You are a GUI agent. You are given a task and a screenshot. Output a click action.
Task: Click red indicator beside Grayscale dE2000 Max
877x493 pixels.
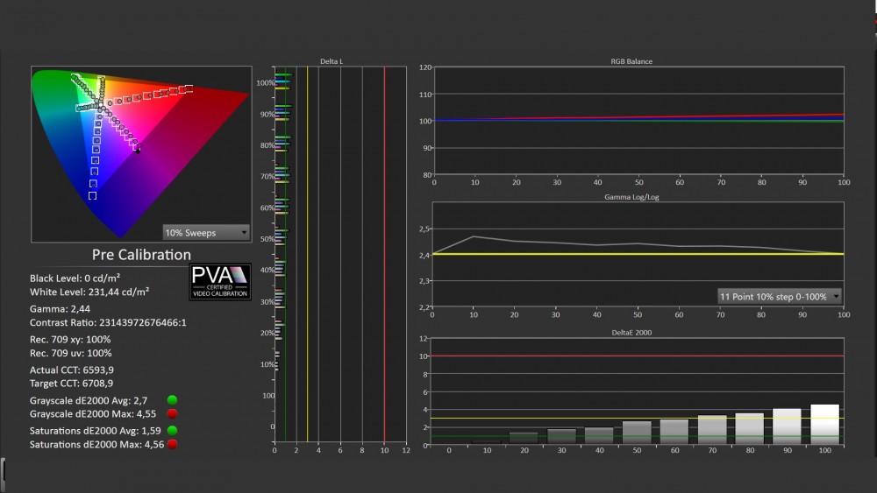tap(172, 413)
